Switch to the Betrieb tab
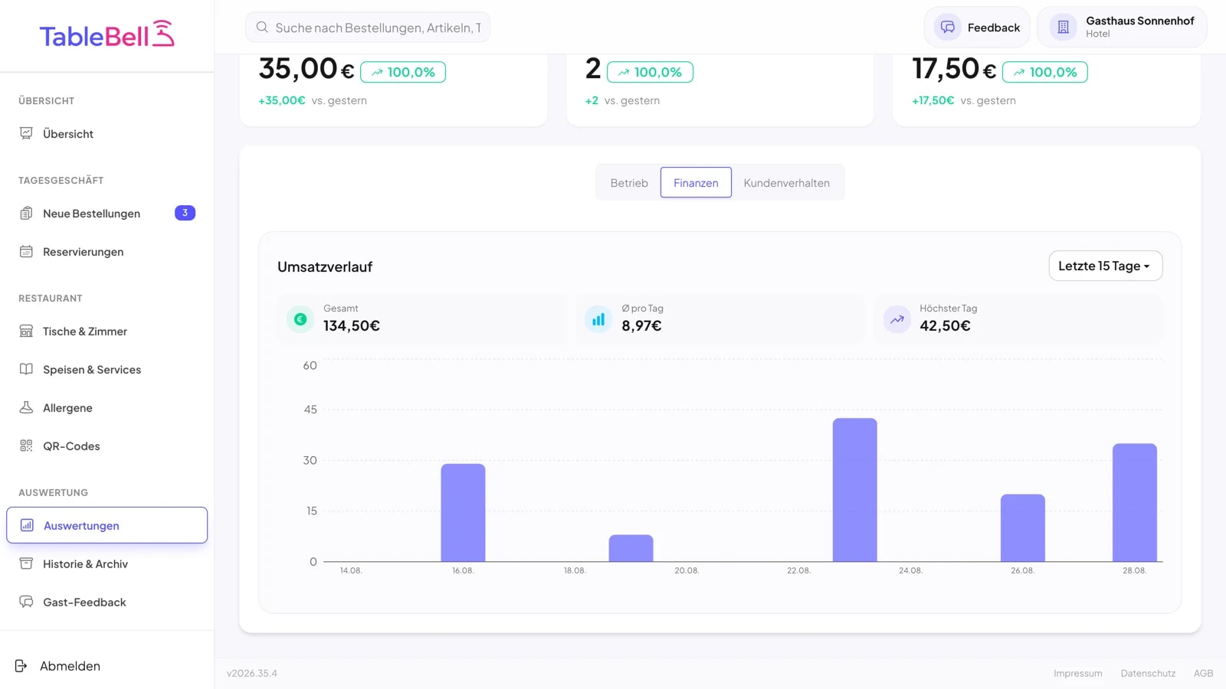Screen dimensions: 1226x689 click(629, 183)
